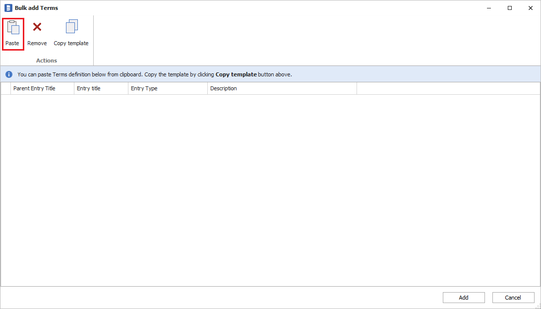
Task: Click inside the empty terms grid area
Action: 270,188
